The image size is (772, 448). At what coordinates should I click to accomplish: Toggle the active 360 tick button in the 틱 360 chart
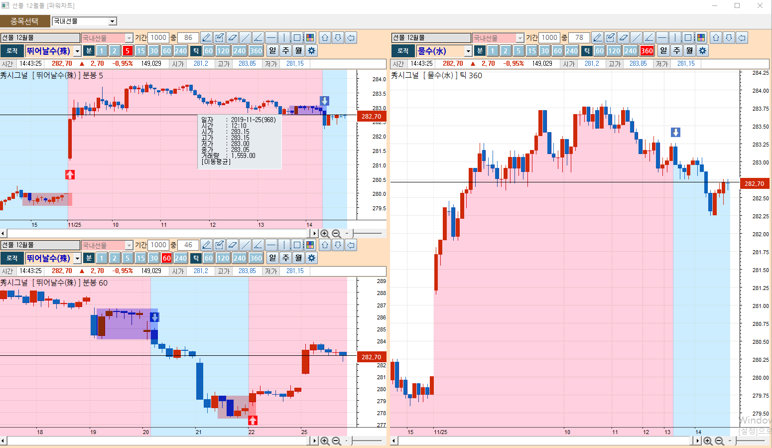click(x=647, y=51)
